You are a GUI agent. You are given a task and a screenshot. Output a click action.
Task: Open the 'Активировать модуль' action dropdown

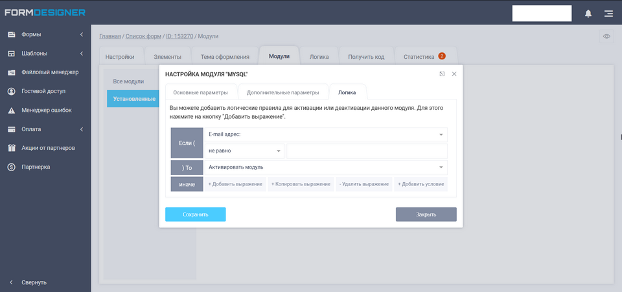point(325,167)
